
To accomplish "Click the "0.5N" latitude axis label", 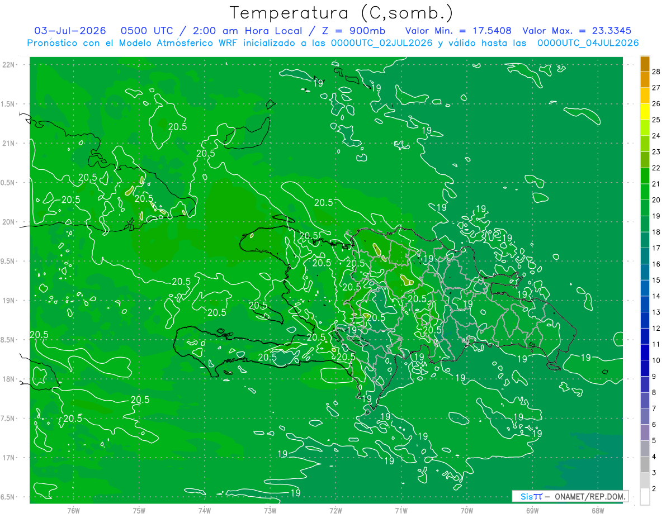I will [x=8, y=183].
